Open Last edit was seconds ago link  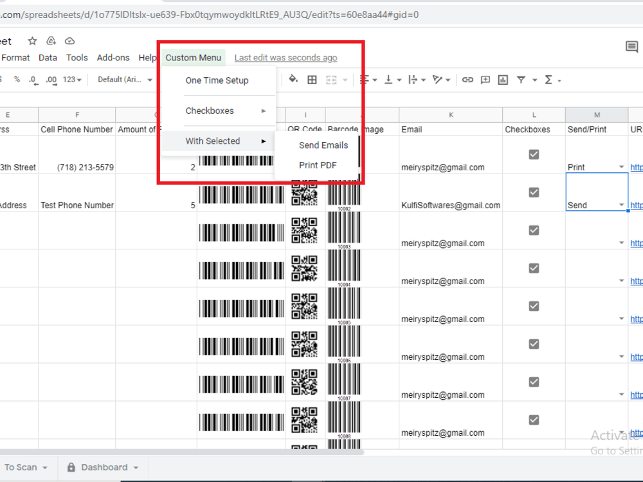tap(286, 58)
